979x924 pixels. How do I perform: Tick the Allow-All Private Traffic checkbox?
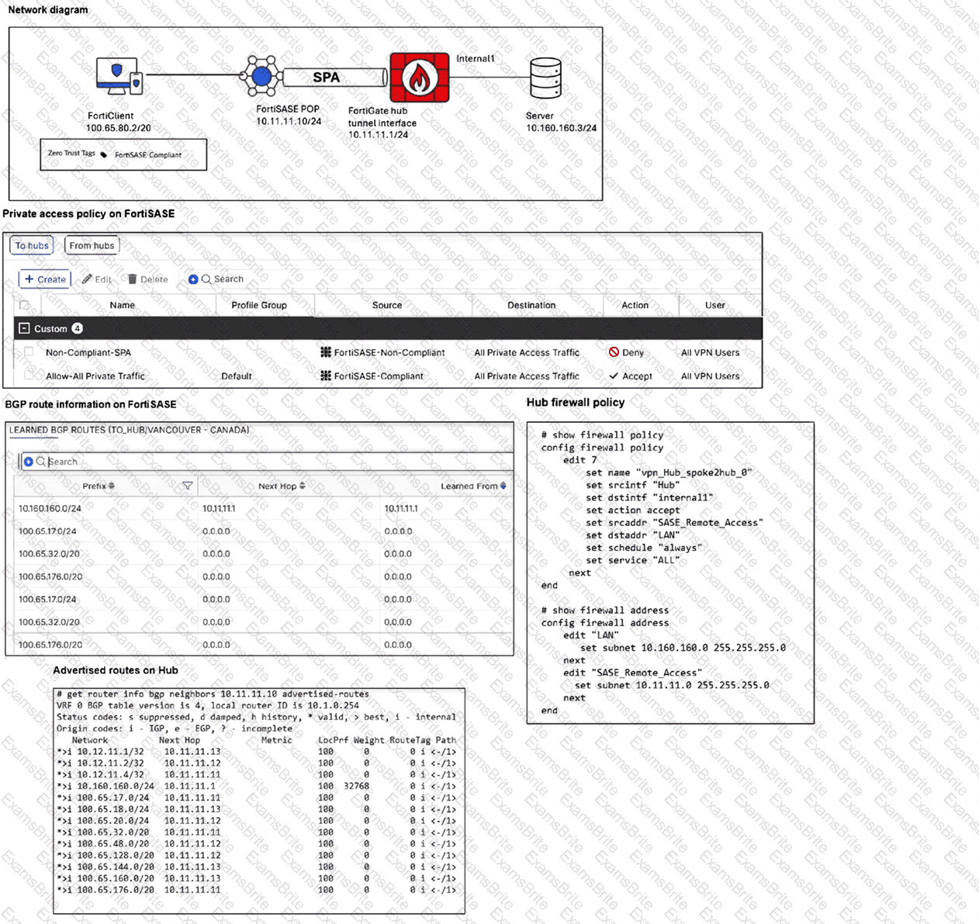(x=29, y=375)
